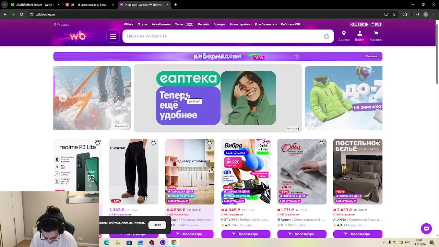This screenshot has height=247, width=439.
Task: Open the Авиабилеты menu item
Action: 161,24
